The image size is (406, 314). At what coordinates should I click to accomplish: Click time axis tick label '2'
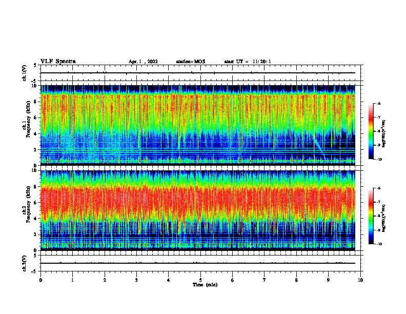pos(105,280)
